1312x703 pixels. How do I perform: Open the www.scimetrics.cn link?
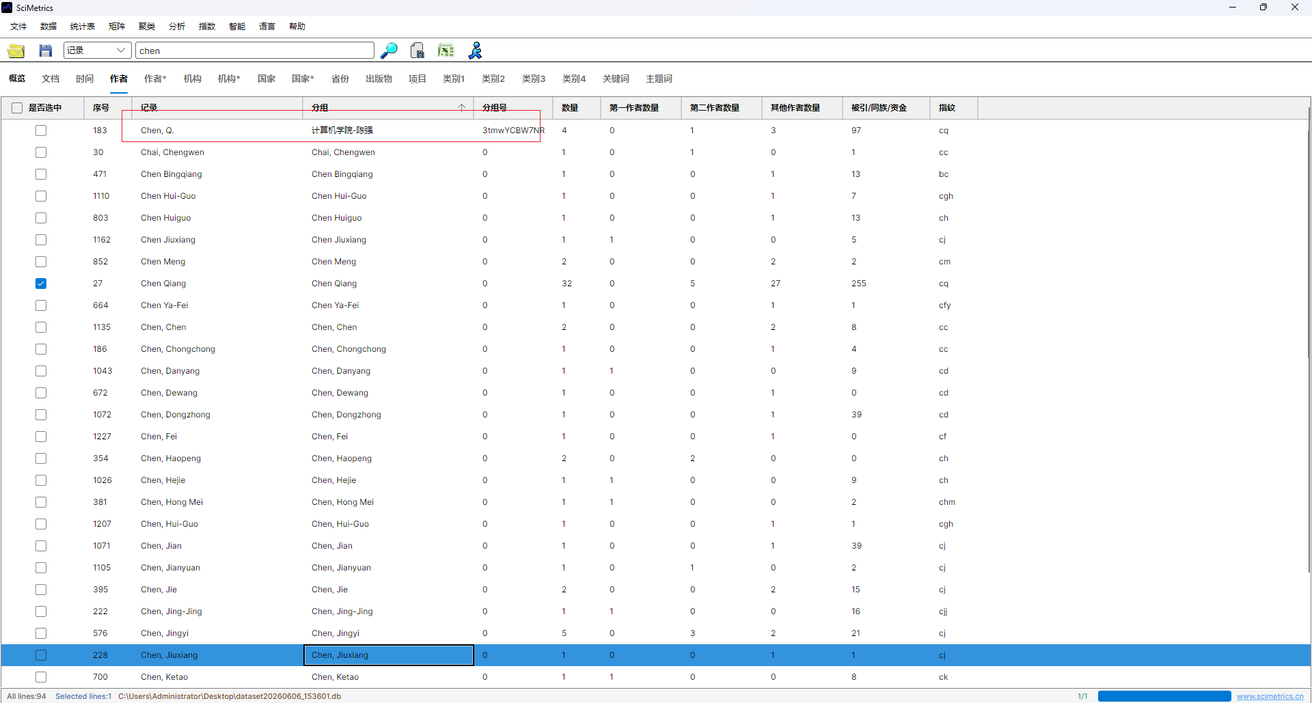click(1270, 696)
